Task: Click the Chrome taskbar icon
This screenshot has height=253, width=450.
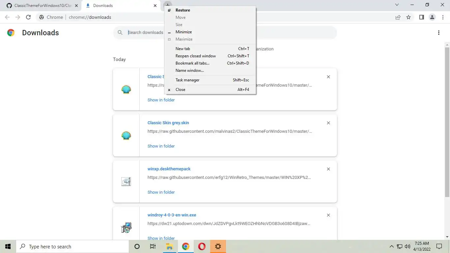Action: click(185, 246)
